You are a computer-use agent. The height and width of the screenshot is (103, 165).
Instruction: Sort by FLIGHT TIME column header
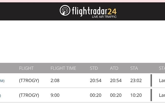(63, 68)
